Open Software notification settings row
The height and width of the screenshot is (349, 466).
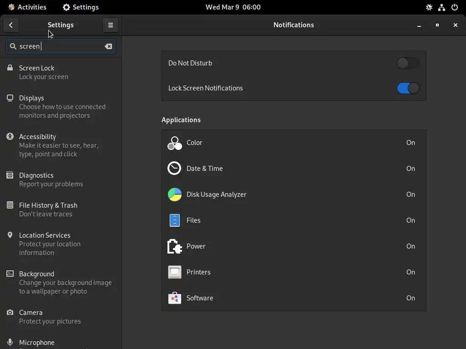294,298
